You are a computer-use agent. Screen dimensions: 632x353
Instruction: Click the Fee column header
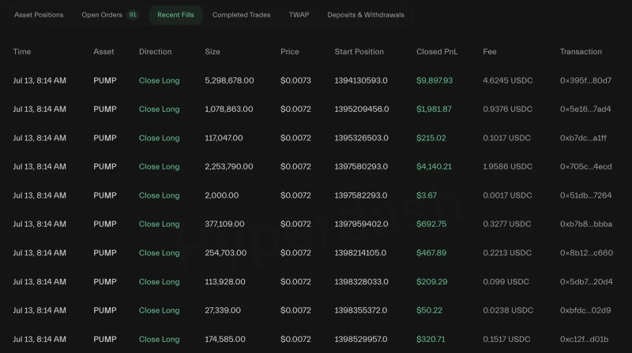point(490,52)
